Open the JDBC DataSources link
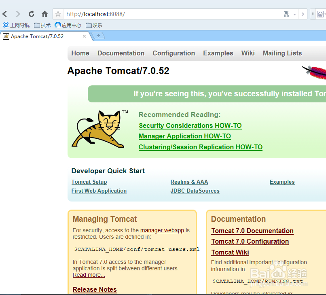The height and width of the screenshot is (295, 326). click(195, 191)
